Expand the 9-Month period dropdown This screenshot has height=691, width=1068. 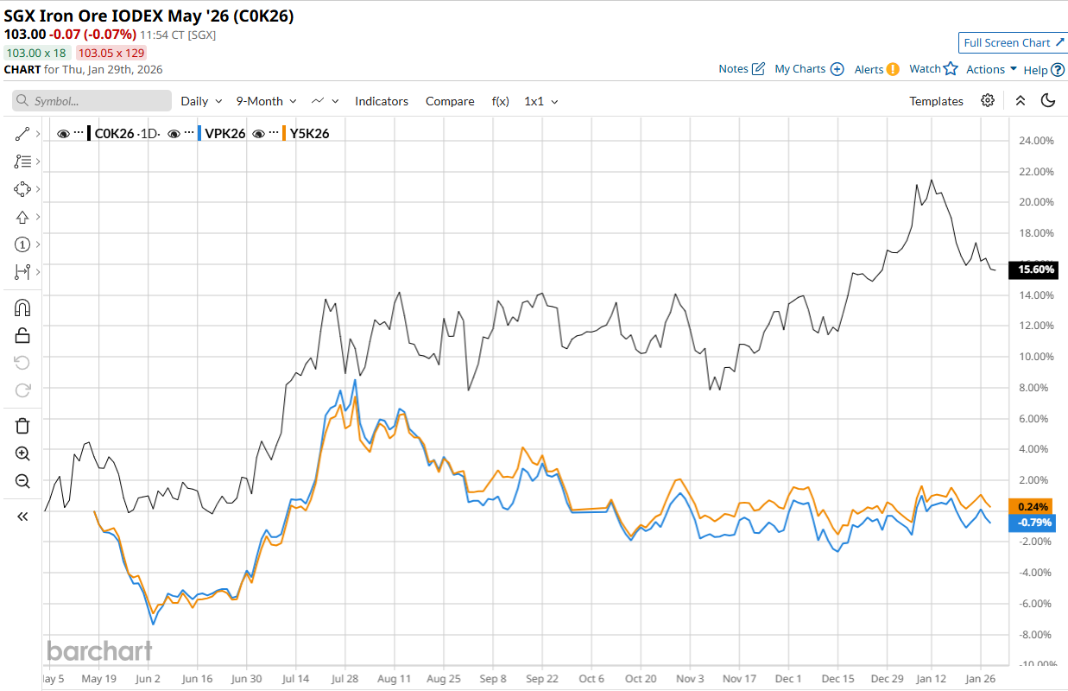pyautogui.click(x=266, y=101)
